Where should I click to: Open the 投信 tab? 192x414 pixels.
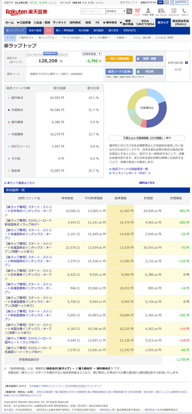[88, 22]
